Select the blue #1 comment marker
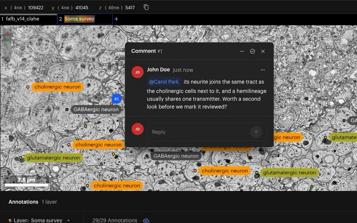 116,99
